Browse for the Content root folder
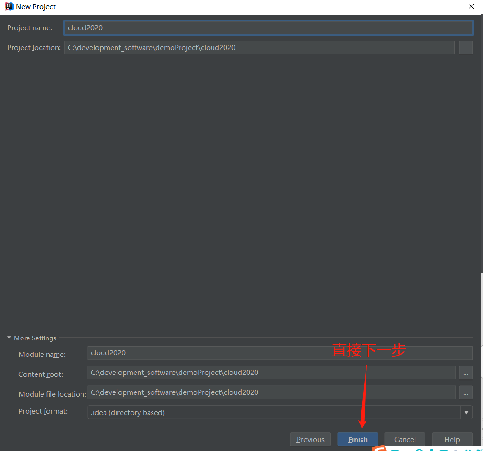Viewport: 483px width, 451px height. (465, 373)
